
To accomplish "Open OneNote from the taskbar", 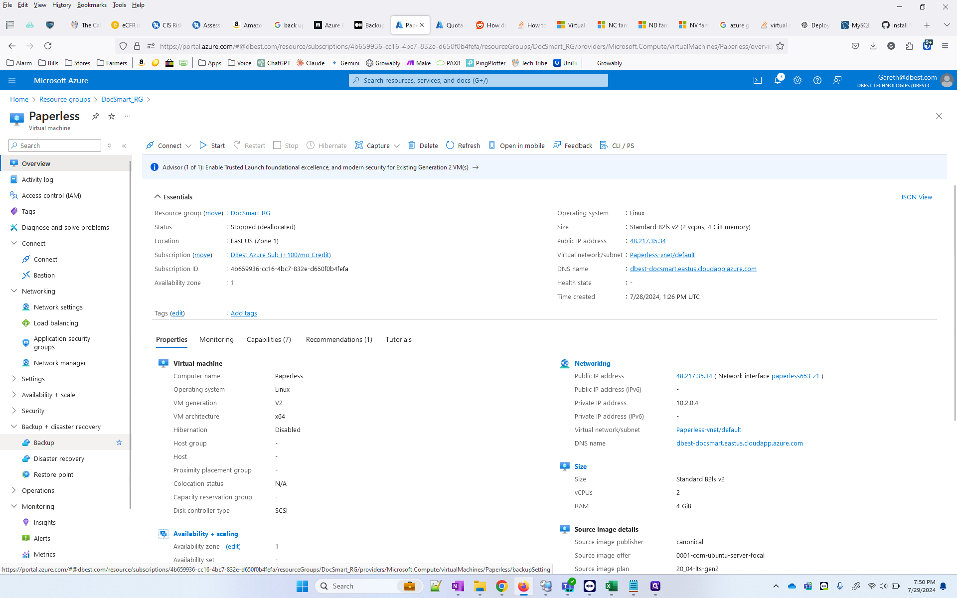I will pyautogui.click(x=458, y=586).
